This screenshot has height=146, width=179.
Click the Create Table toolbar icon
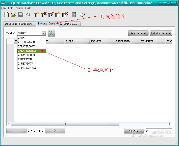tap(36, 15)
